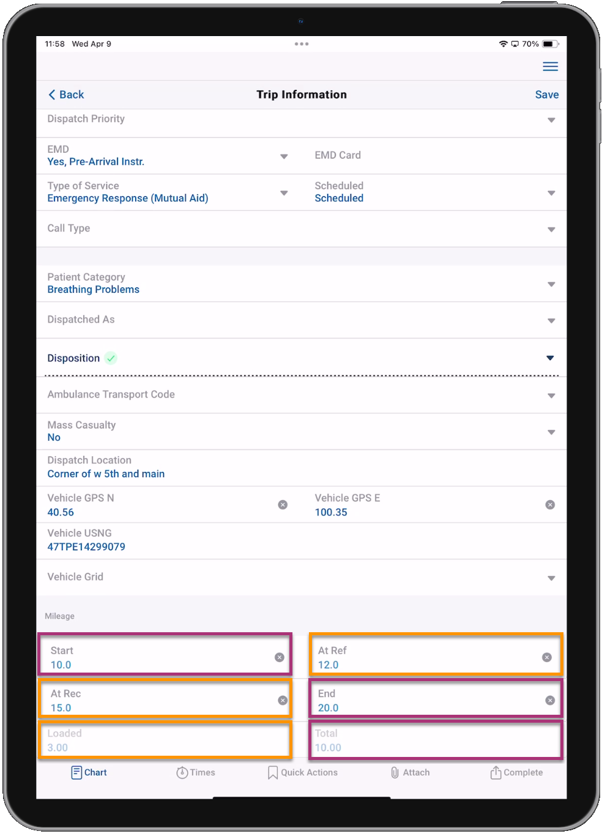The width and height of the screenshot is (602, 834).
Task: Clear the End mileage value
Action: (550, 700)
